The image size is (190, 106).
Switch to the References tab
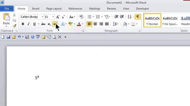click(x=75, y=9)
